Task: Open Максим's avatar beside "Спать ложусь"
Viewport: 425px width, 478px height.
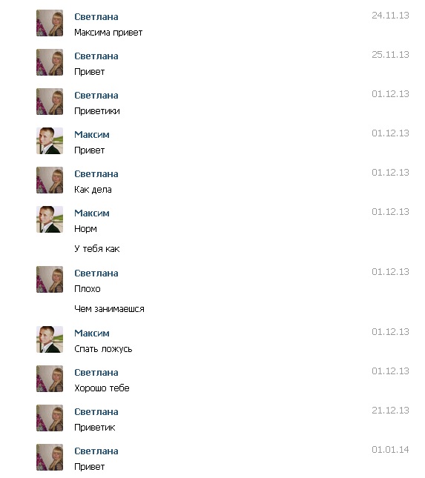Action: point(50,339)
